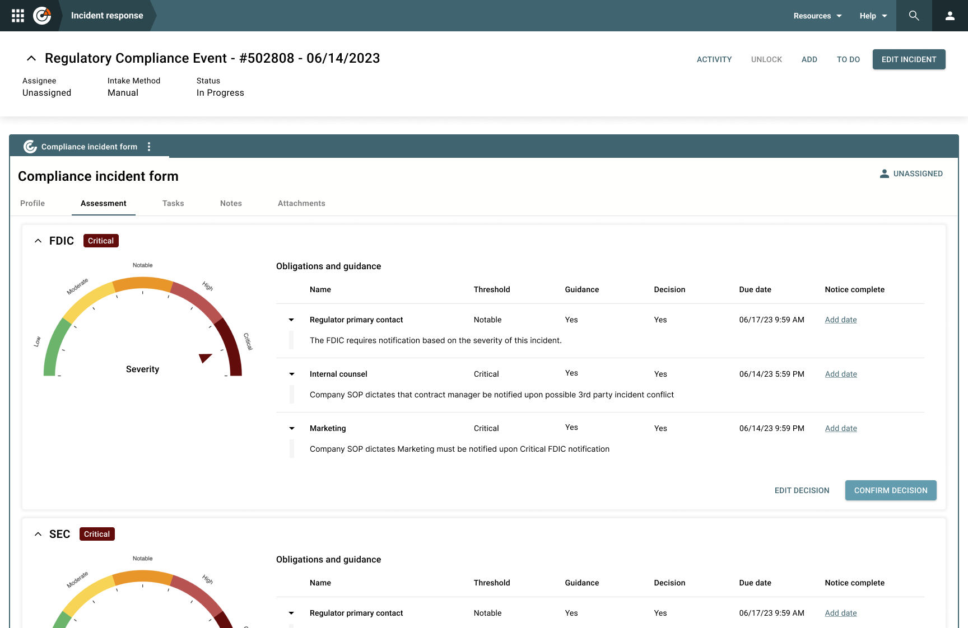Click the Internal counsel due date 06/14/23 5:59 PM

point(772,374)
